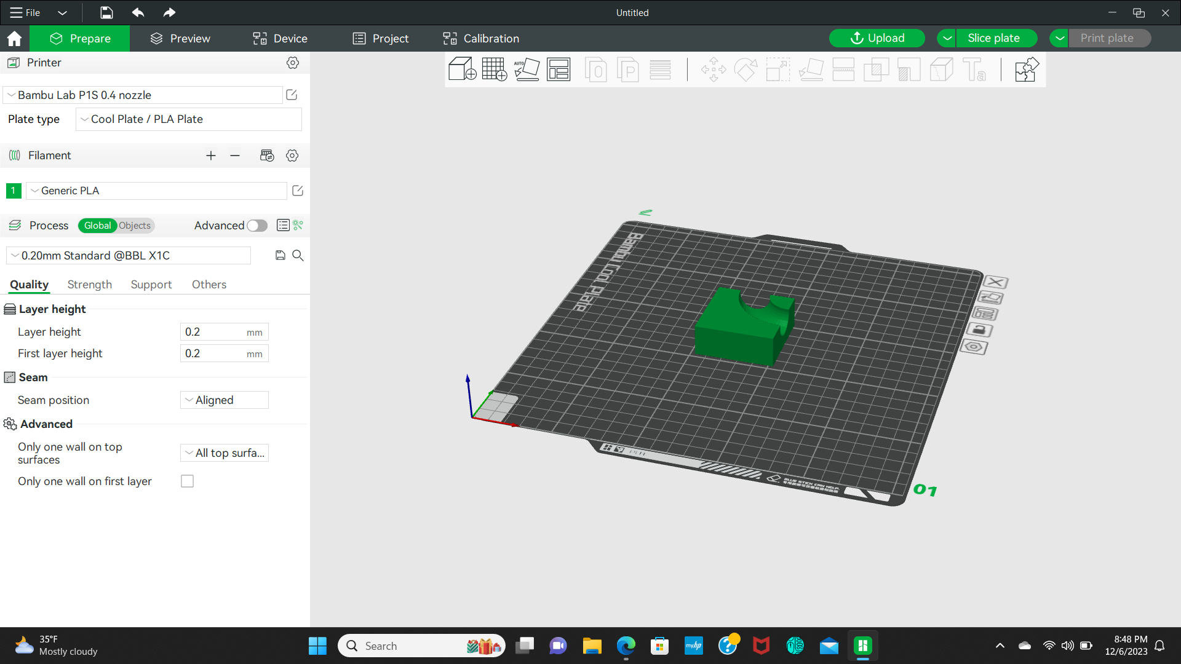Open the Plate type dropdown

click(189, 119)
